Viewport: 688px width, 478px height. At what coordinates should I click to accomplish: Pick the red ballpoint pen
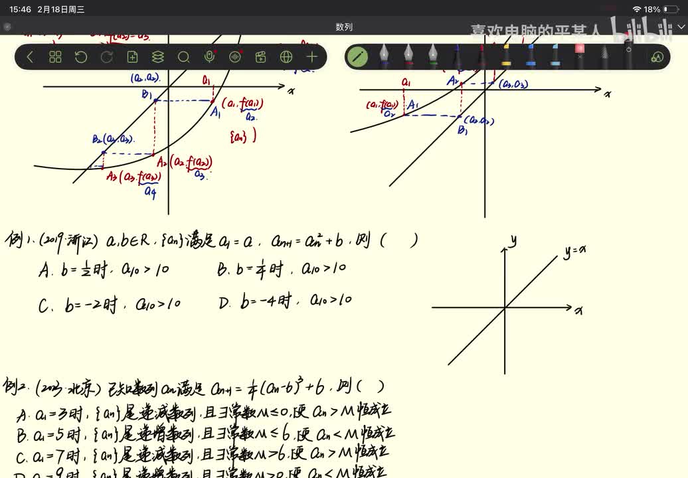481,56
